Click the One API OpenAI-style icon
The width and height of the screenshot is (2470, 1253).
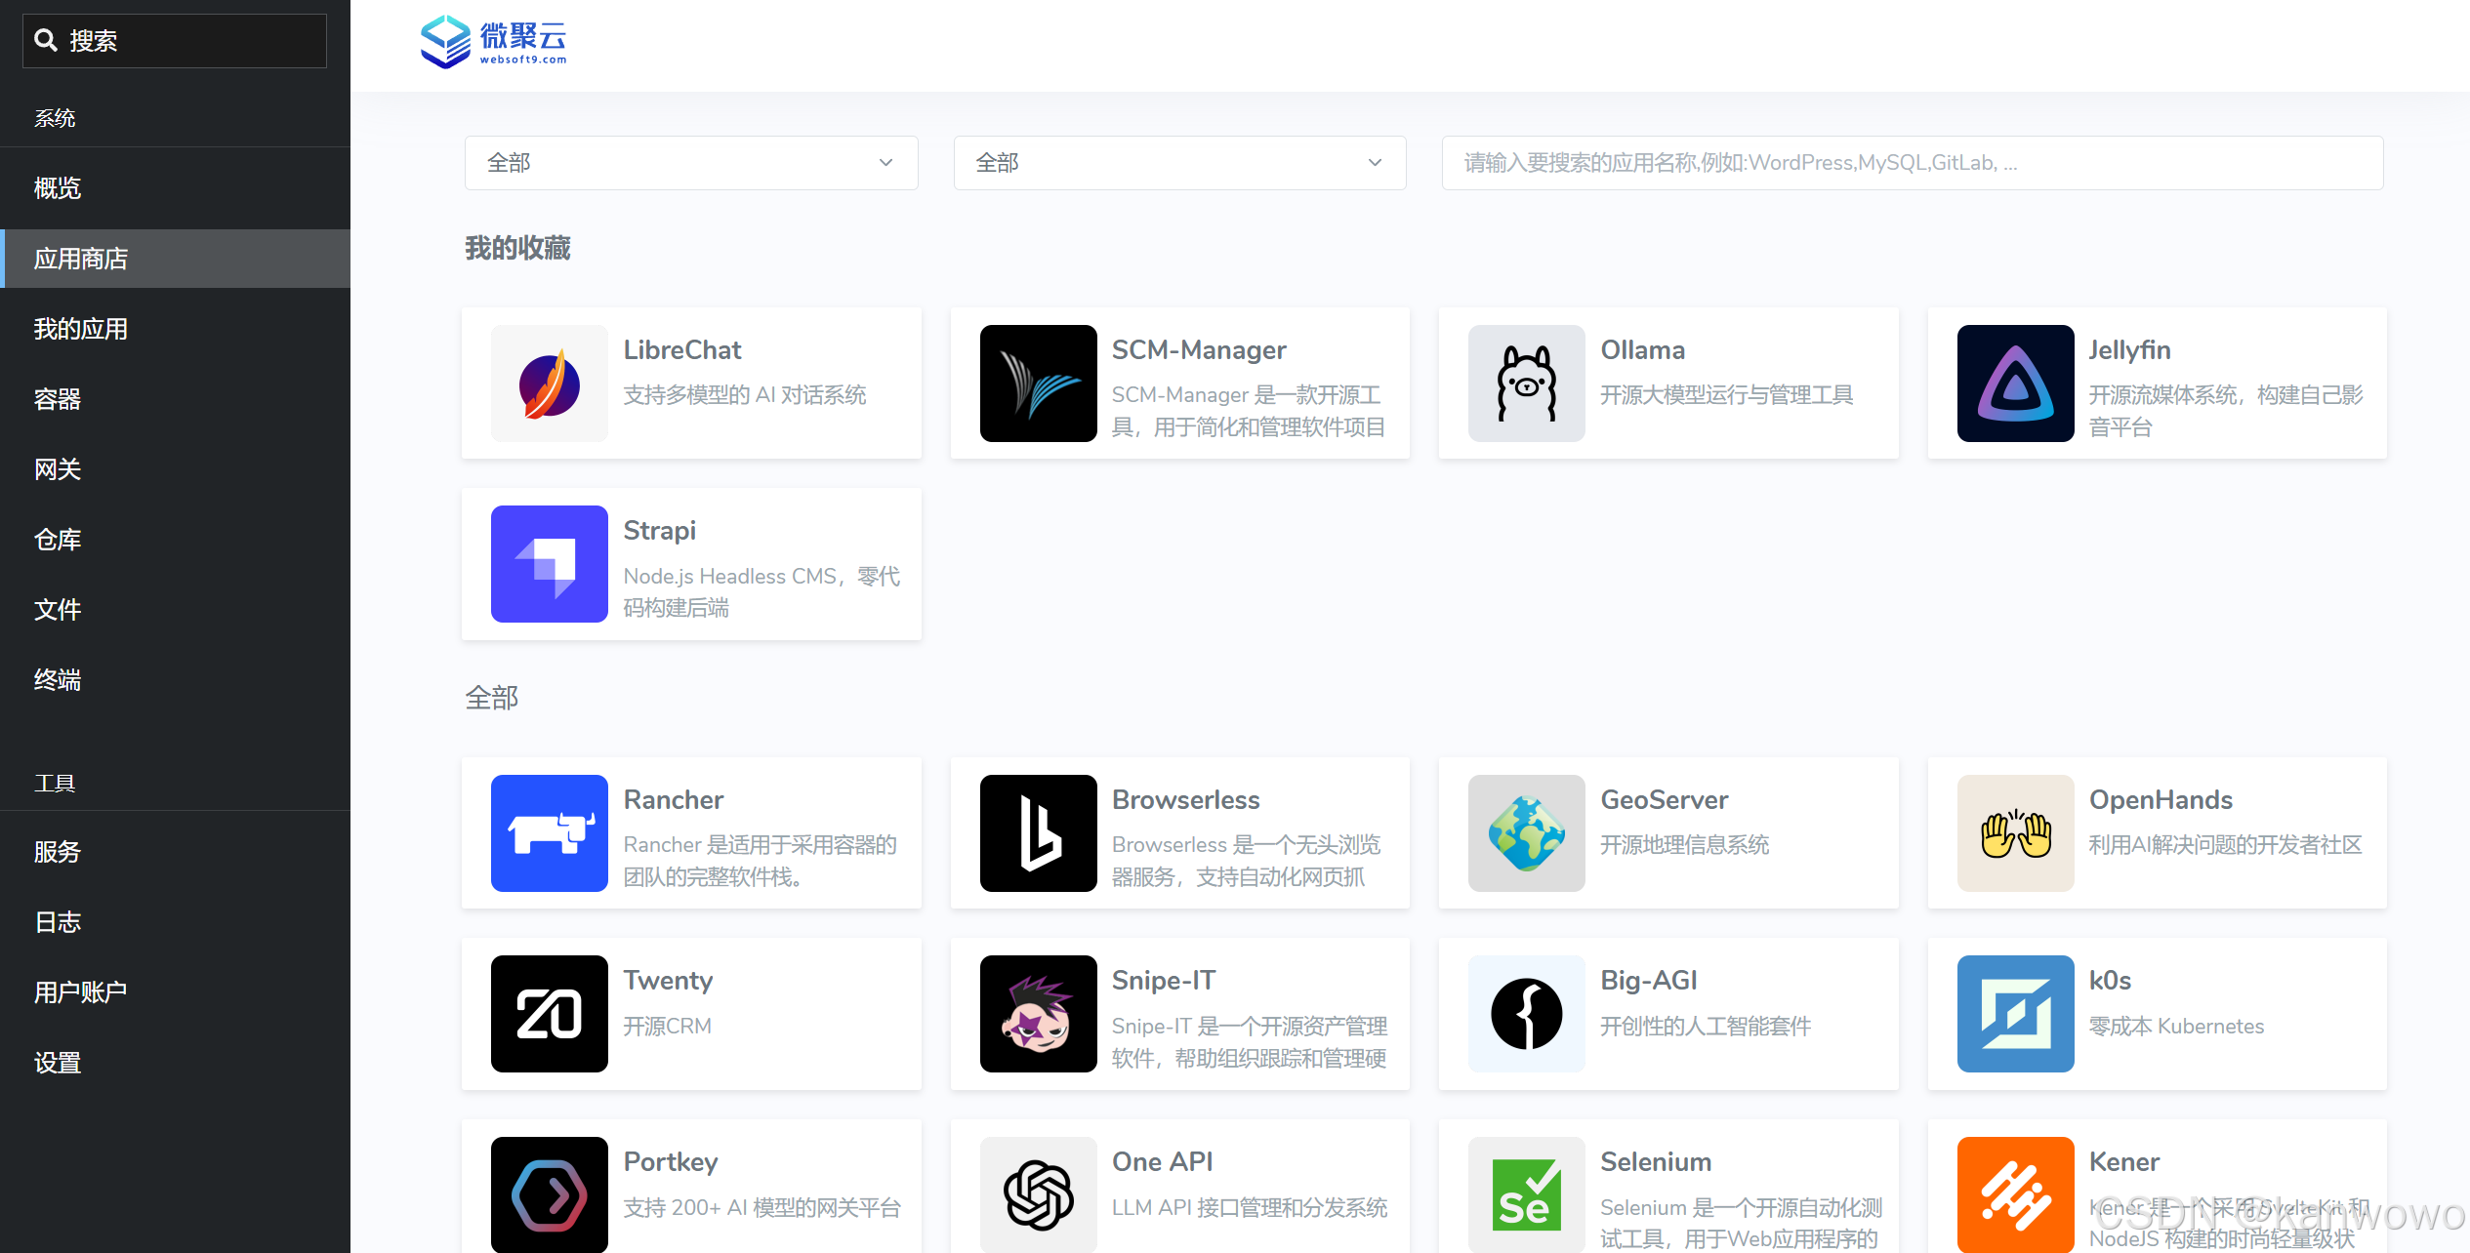point(1038,1194)
